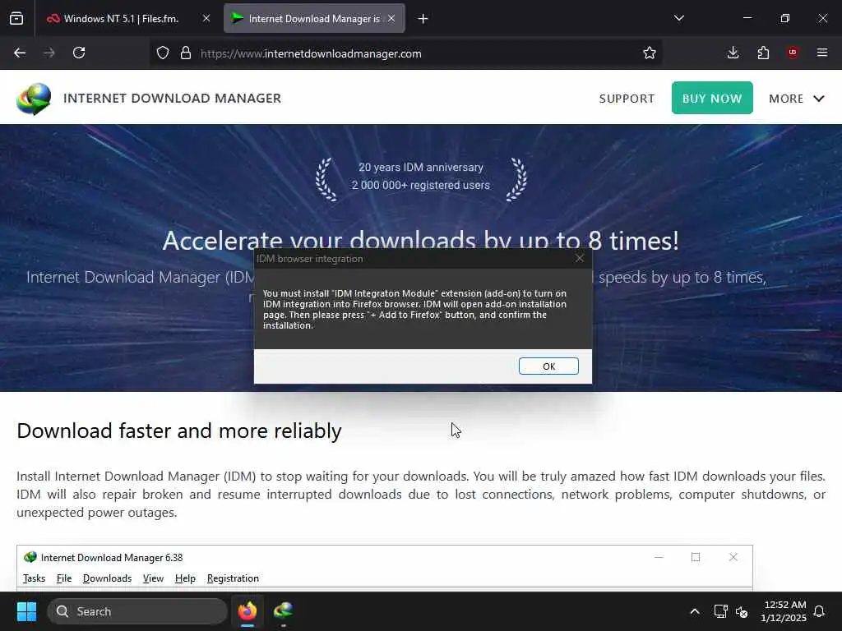Close the Windows NT 5.1 Files.fm tab
This screenshot has width=842, height=631.
pos(206,18)
